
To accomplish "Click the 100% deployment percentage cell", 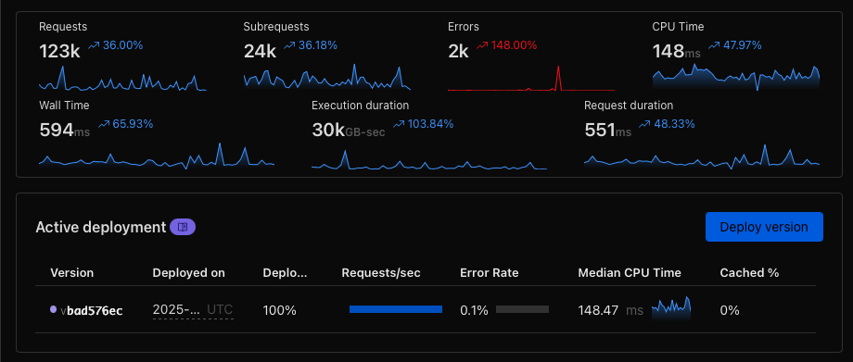I will [280, 310].
